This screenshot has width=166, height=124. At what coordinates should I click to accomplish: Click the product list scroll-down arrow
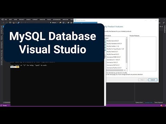pyautogui.click(x=127, y=69)
